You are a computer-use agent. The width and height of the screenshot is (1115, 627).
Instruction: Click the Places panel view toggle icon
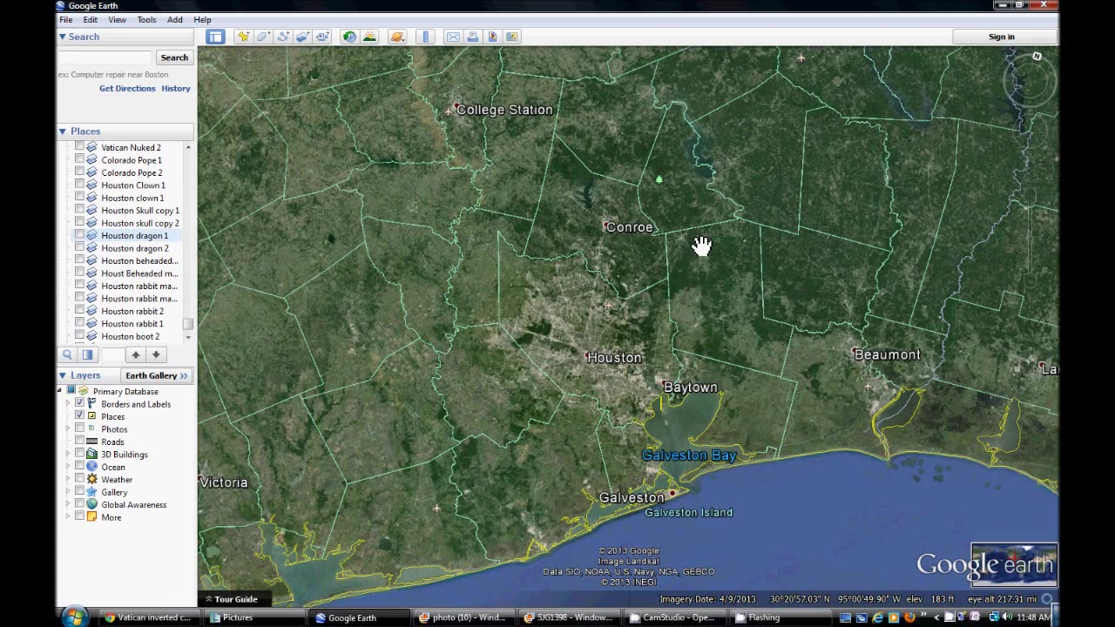point(88,354)
